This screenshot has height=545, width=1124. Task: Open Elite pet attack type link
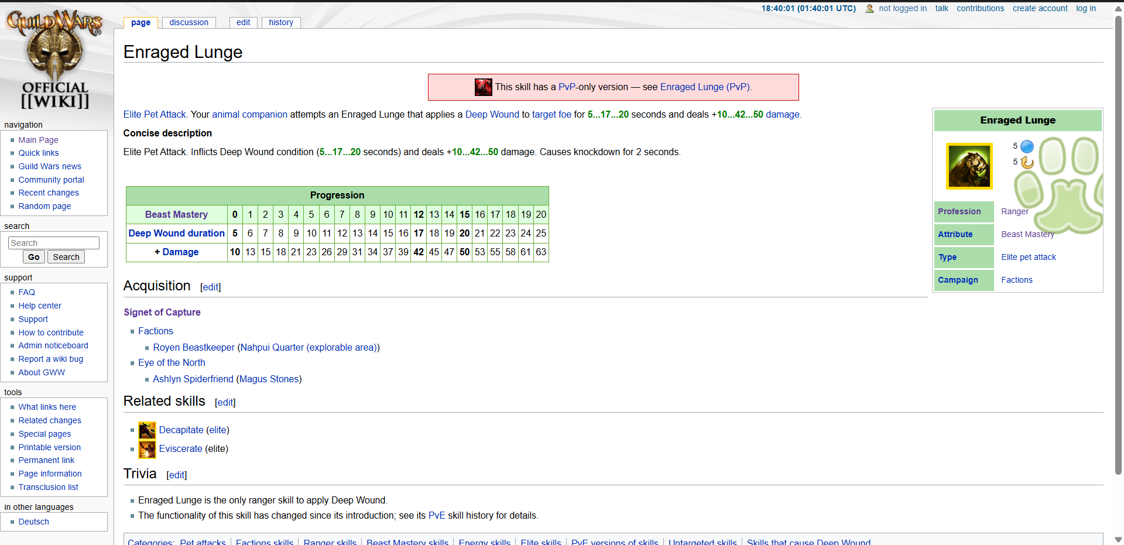1029,257
